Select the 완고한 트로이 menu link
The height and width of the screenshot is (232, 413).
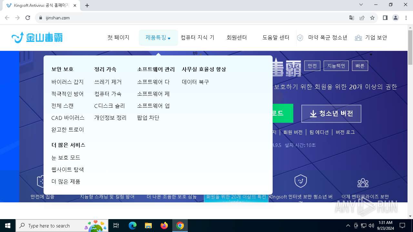tap(67, 130)
